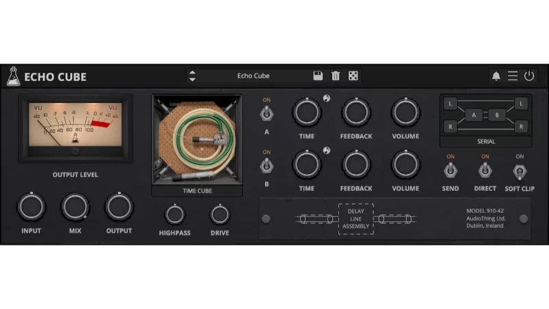Click the TIME CUBE label
549x309 pixels.
click(x=197, y=191)
